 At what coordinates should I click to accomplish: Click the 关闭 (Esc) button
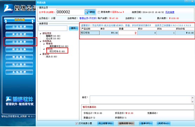pyautogui.click(x=163, y=123)
